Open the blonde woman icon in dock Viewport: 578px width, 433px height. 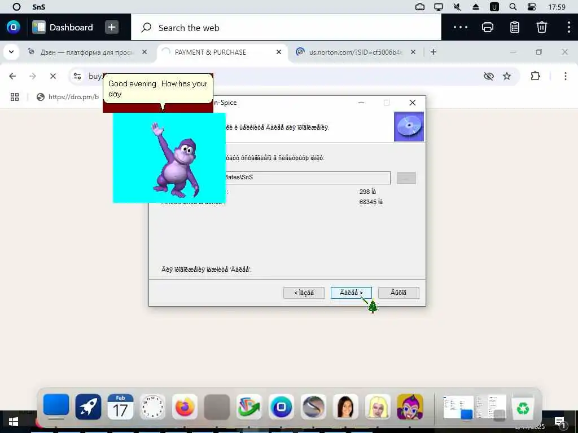(x=378, y=407)
